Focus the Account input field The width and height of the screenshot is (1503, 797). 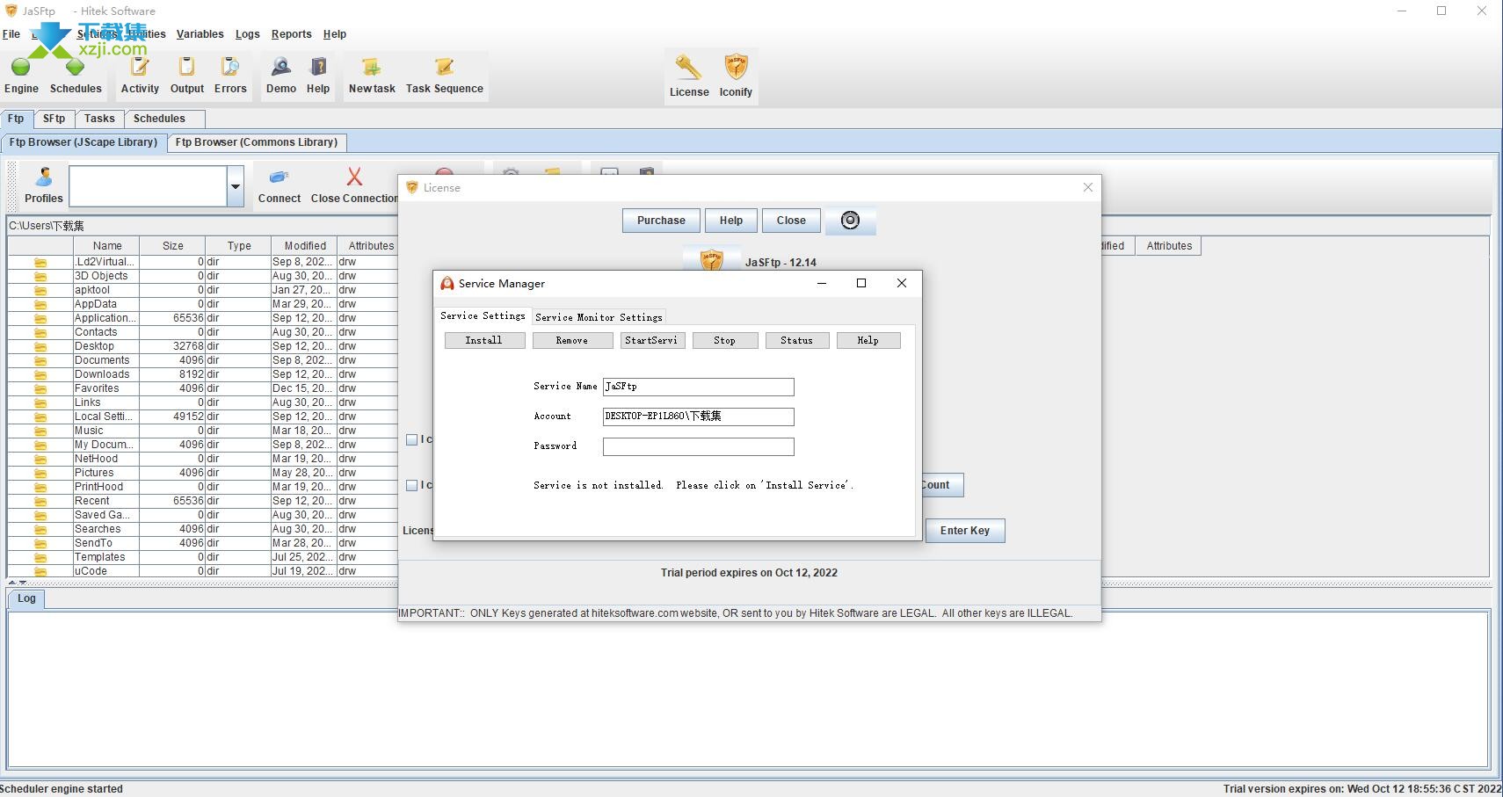[699, 417]
